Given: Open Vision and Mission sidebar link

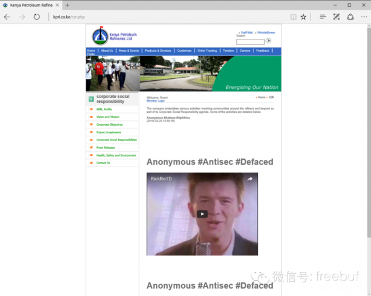Looking at the screenshot, I should [108, 117].
